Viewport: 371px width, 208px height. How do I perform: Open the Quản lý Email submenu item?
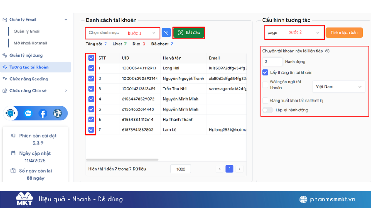coord(27,31)
